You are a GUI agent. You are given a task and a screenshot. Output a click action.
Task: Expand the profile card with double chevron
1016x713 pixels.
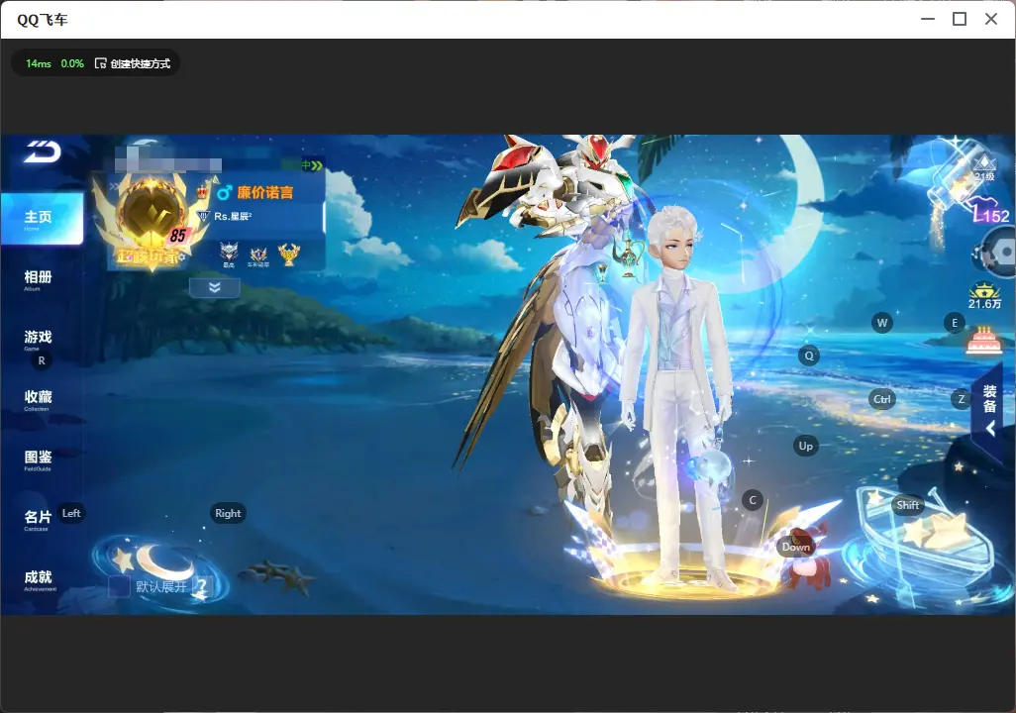tap(215, 287)
